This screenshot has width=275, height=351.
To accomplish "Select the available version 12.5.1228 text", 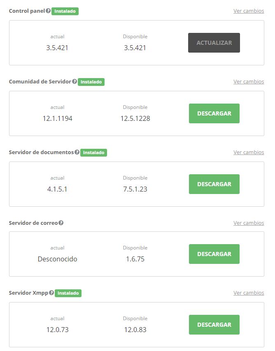I will 135,118.
